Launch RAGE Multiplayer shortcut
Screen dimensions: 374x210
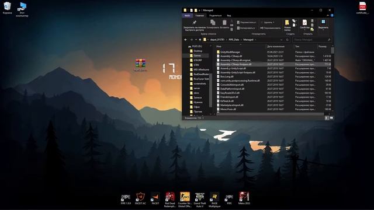[214, 199]
